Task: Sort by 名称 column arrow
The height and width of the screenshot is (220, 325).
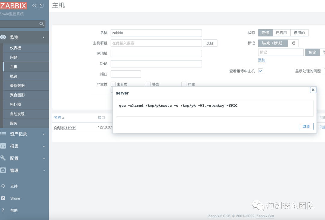Action: [63, 118]
